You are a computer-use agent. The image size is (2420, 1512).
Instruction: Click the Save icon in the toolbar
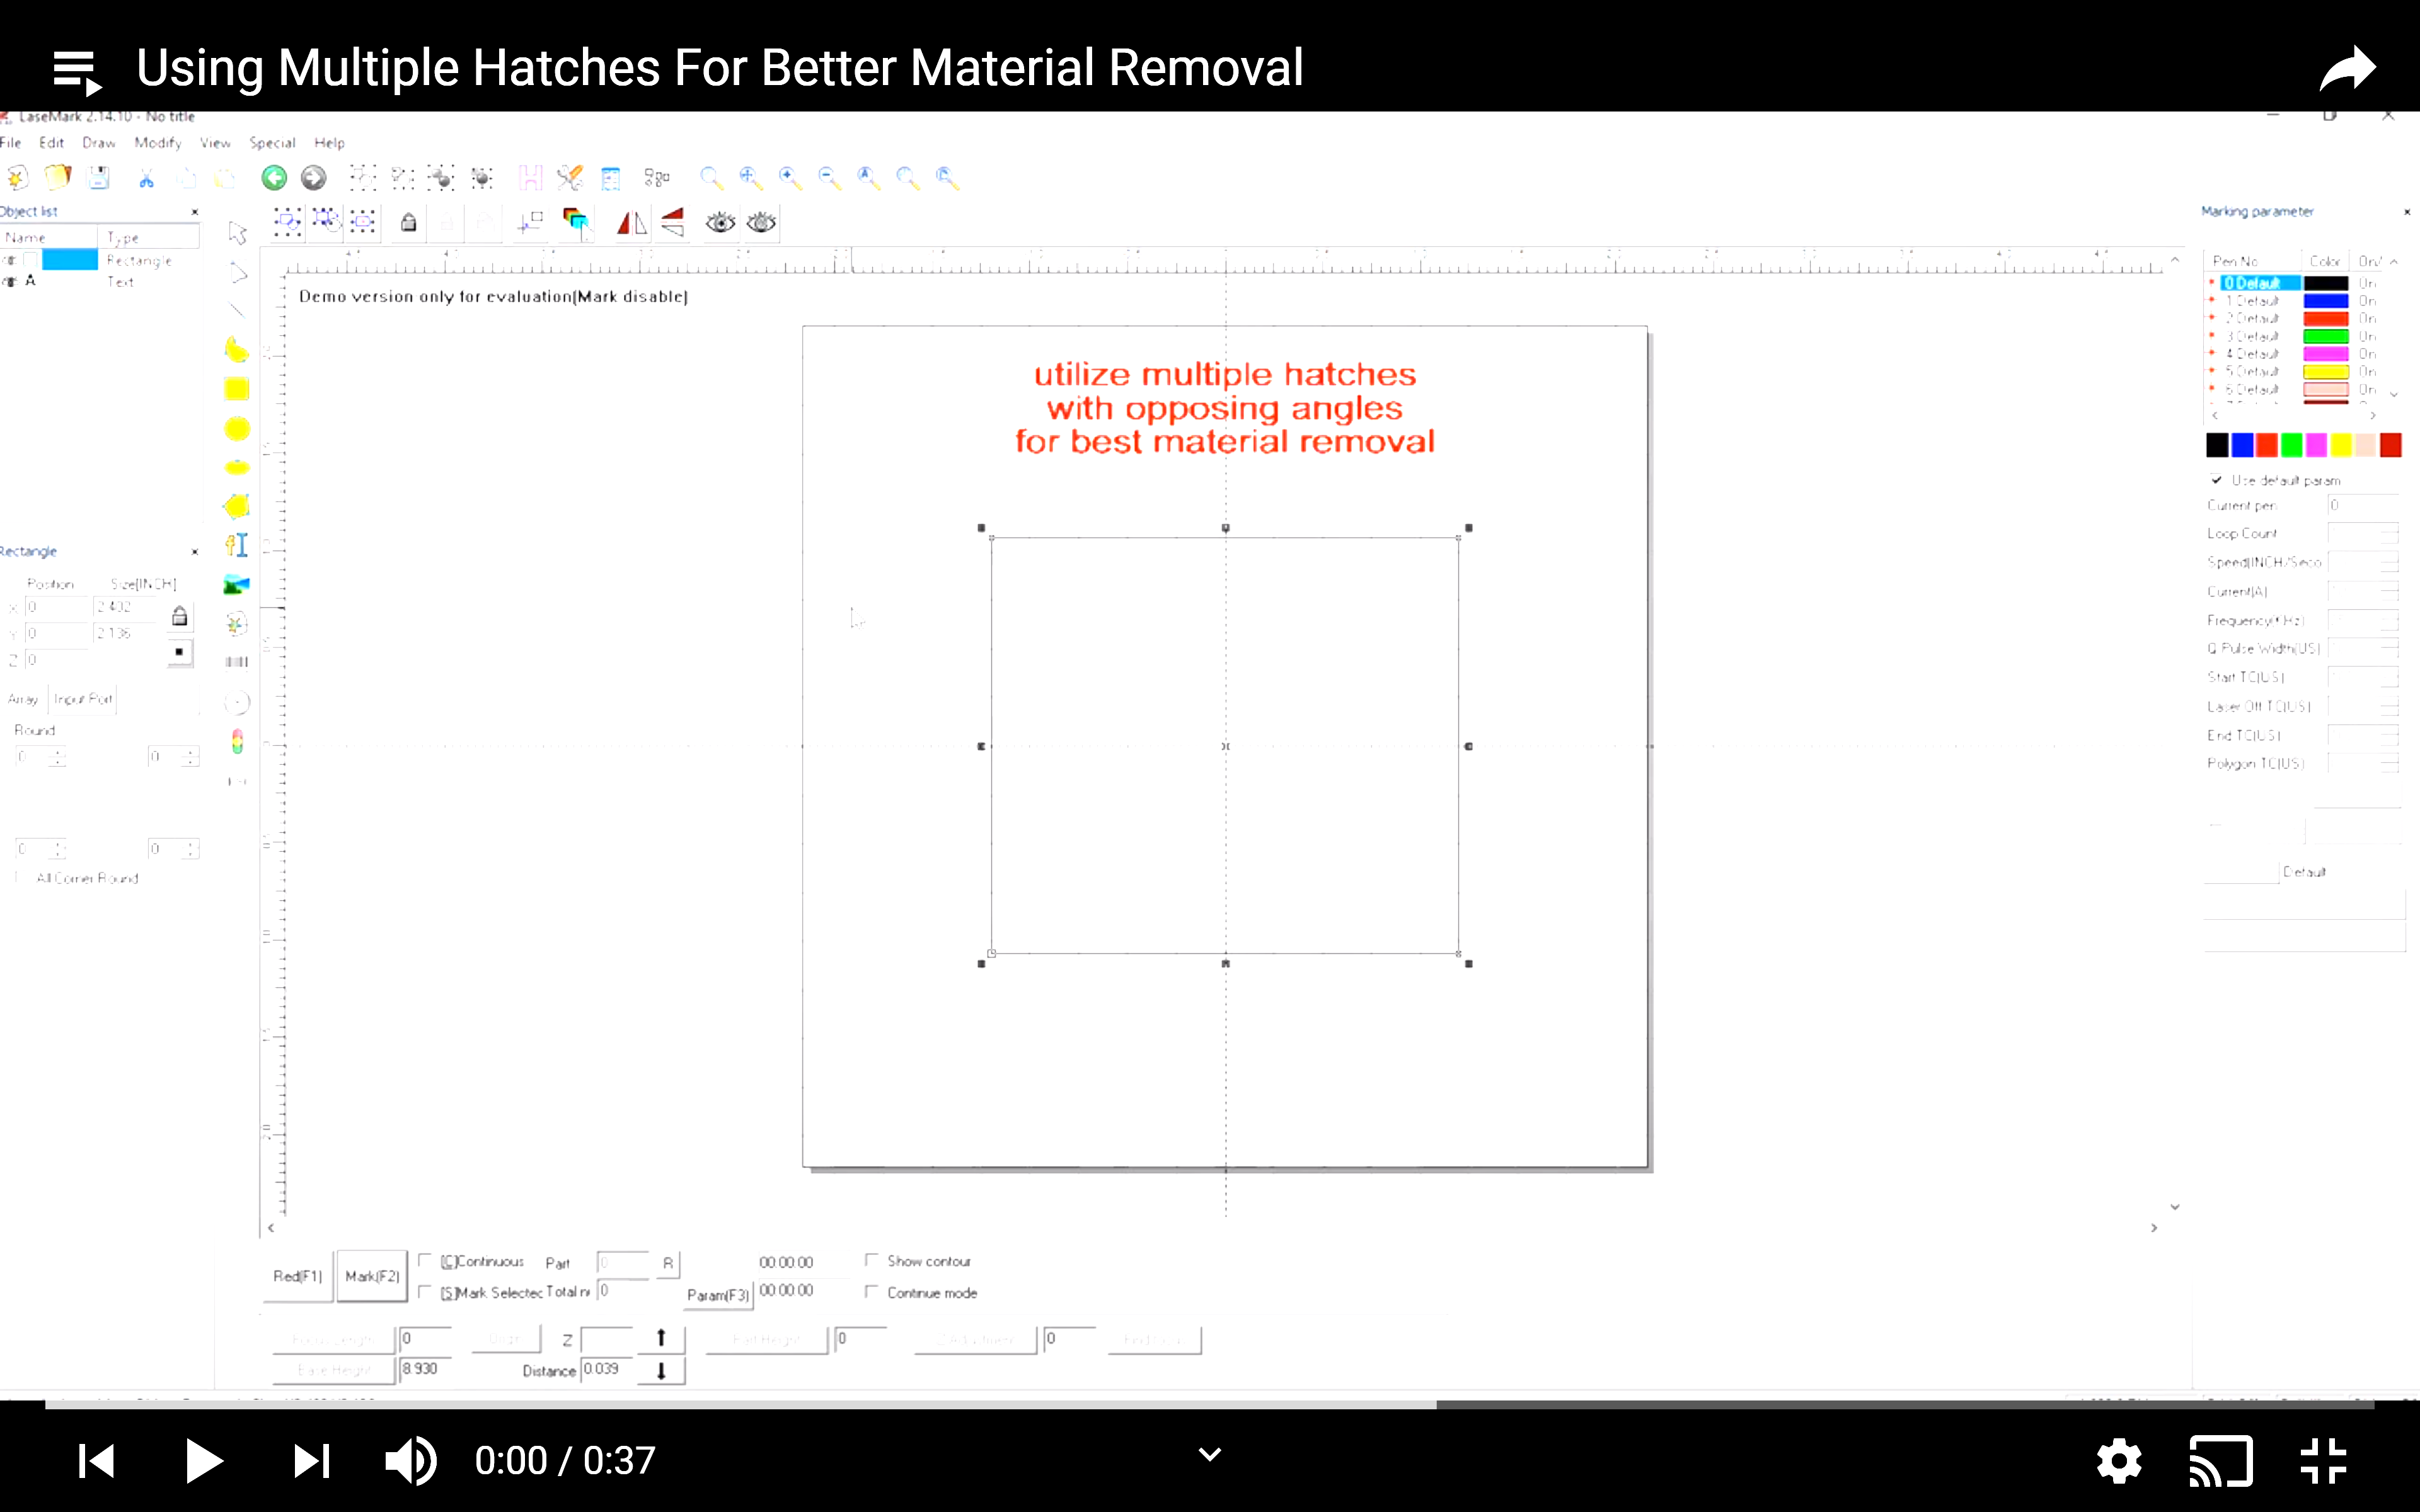click(99, 177)
